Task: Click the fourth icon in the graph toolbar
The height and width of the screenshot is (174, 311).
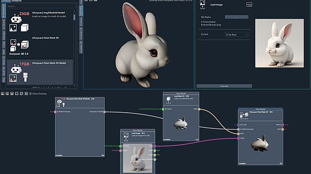Action: (17, 94)
